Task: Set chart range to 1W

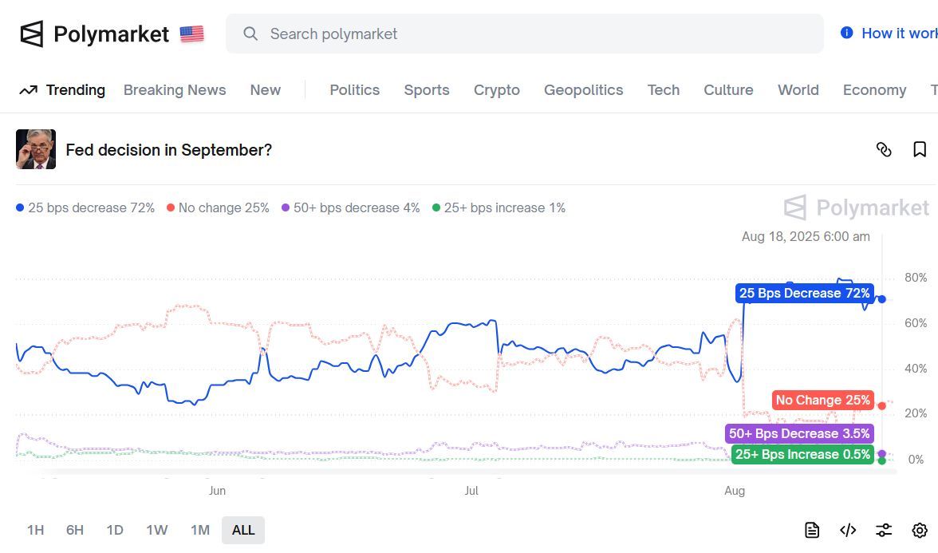Action: [156, 530]
